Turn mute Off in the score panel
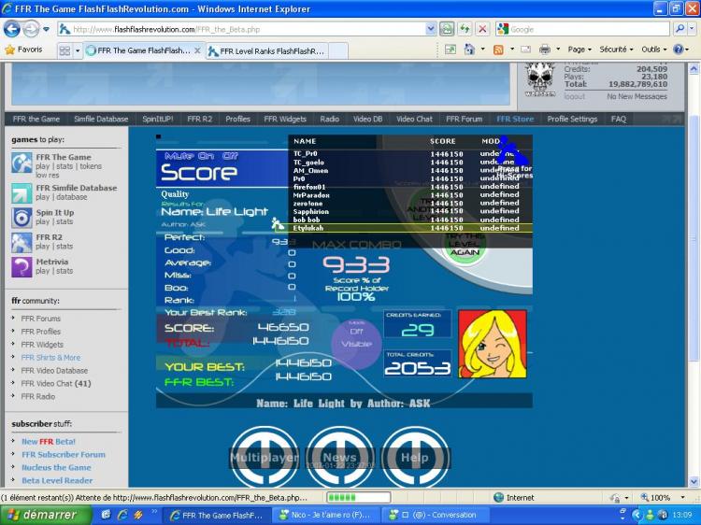This screenshot has height=525, width=701. pos(230,156)
